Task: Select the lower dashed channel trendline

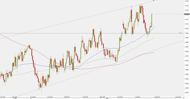Action: [x=101, y=68]
